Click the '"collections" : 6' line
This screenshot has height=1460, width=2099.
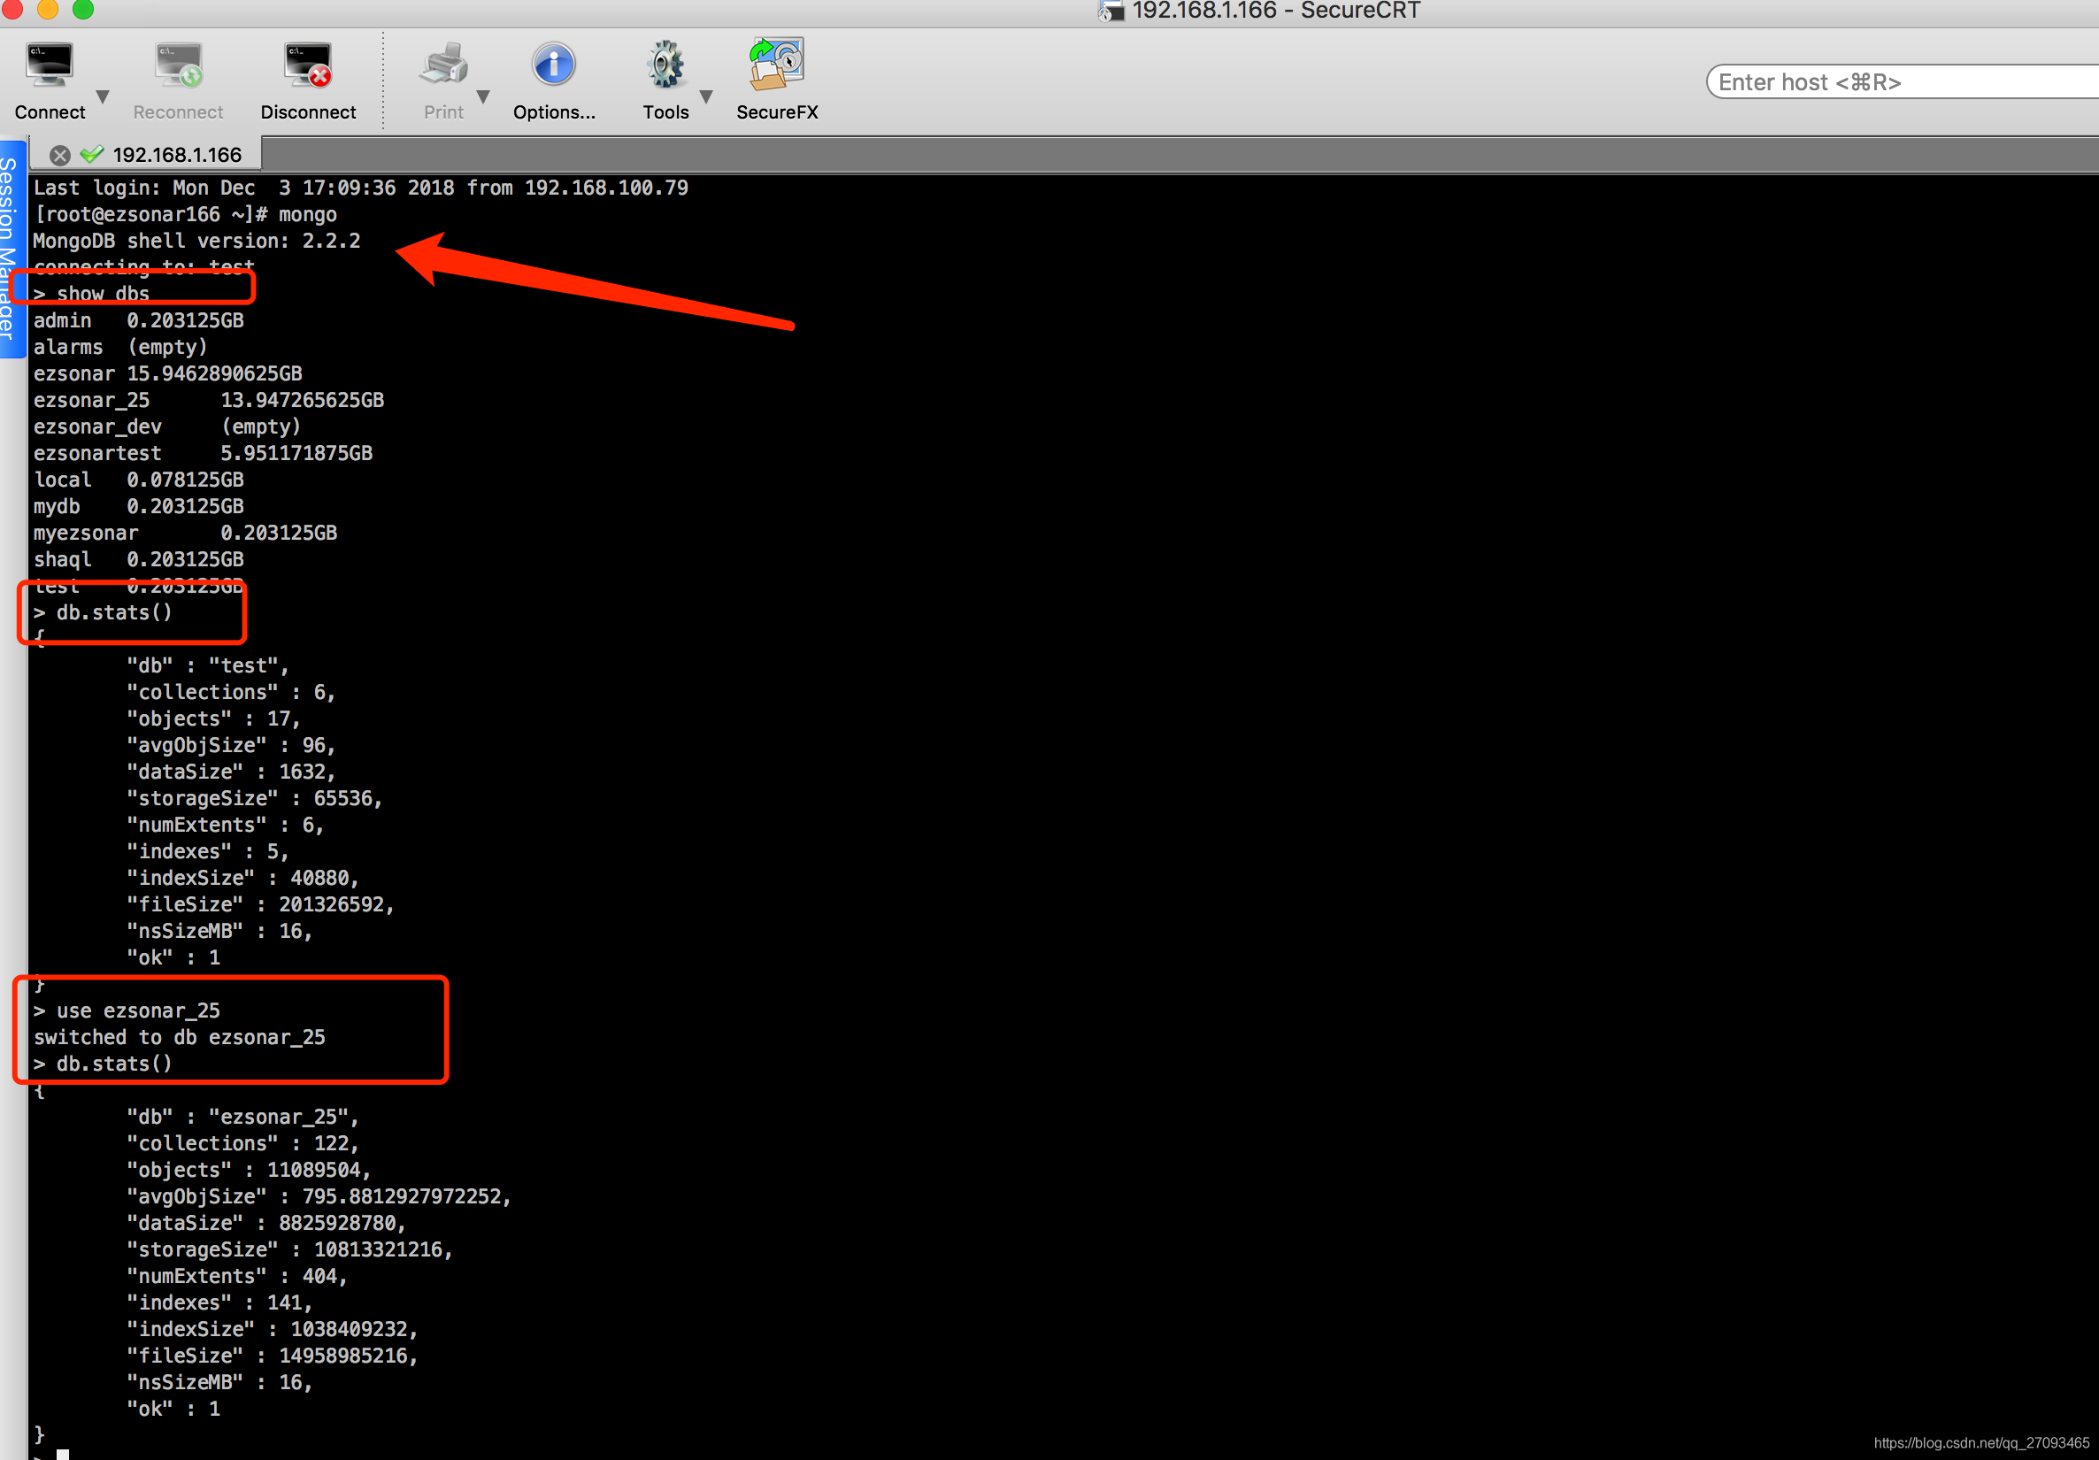click(x=231, y=693)
